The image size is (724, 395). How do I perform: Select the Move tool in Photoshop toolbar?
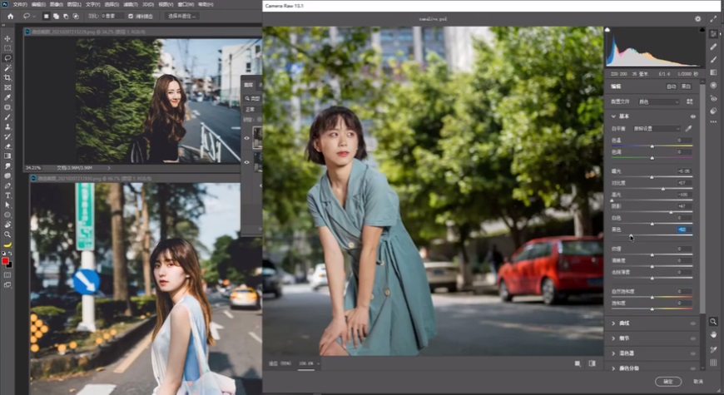[7, 38]
